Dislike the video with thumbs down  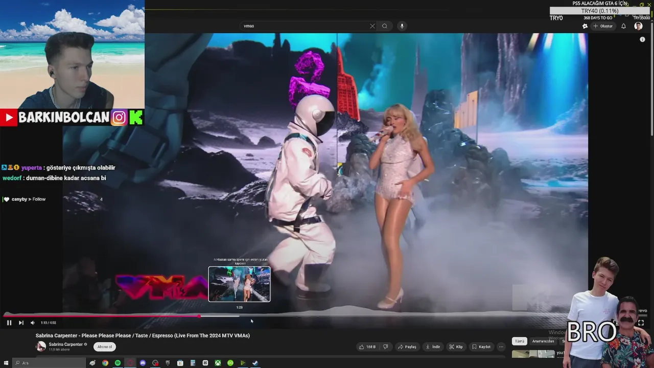386,347
